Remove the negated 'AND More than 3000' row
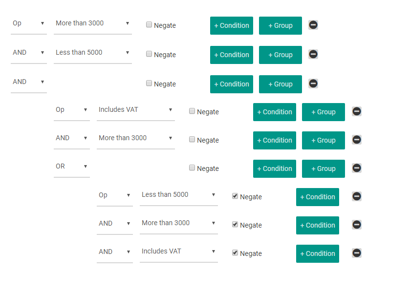This screenshot has height=295, width=410. [x=356, y=225]
